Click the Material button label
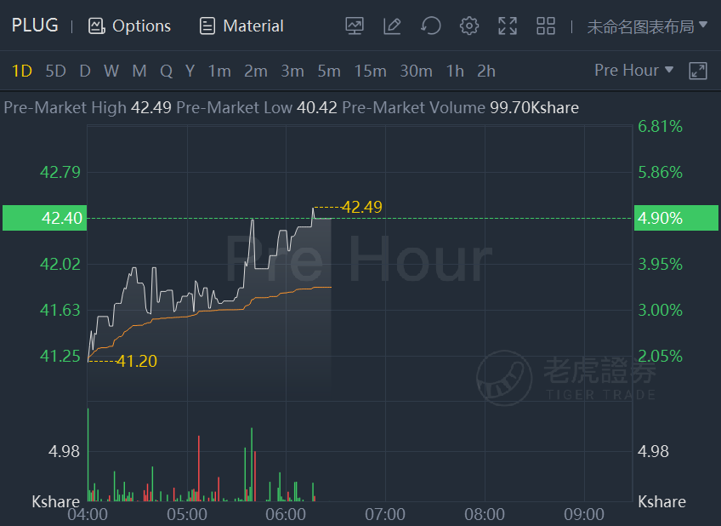The height and width of the screenshot is (526, 721). coord(253,26)
